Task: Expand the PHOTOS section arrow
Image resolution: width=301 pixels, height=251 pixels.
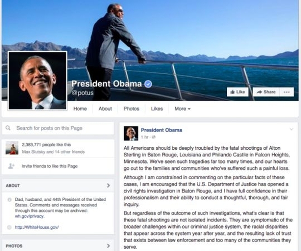Action: click(x=108, y=246)
